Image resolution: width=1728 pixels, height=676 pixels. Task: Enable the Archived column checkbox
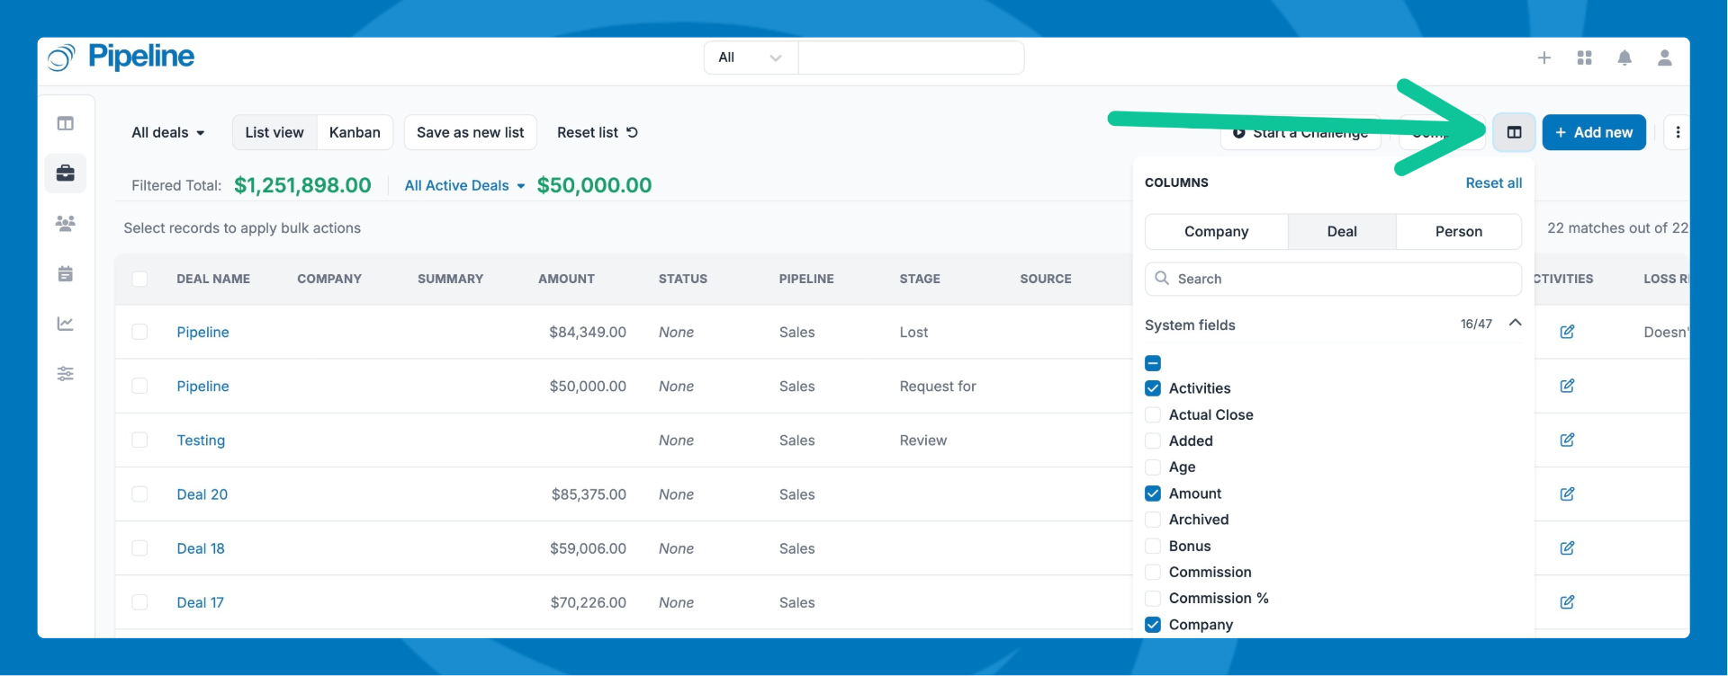[x=1153, y=520]
